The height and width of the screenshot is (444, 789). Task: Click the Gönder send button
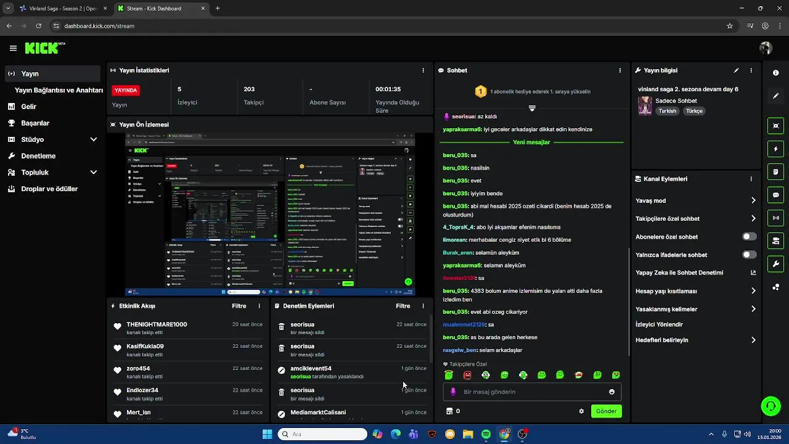click(x=606, y=411)
